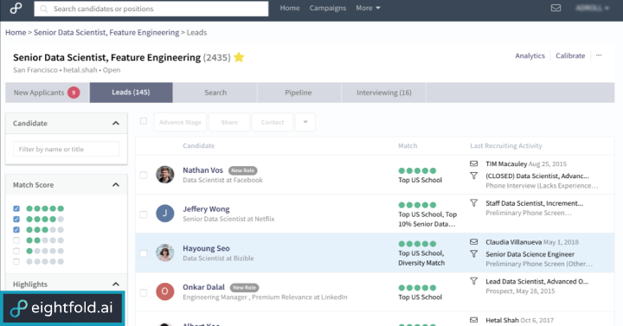Click Nathan Vos five-dot match rating
Screen dimensions: 623x326
click(417, 170)
